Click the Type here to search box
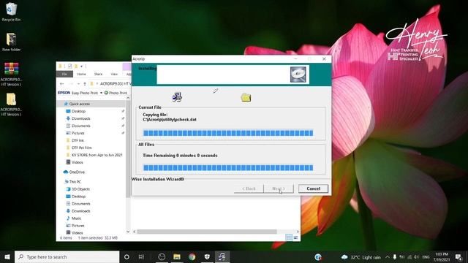468x263 pixels. pos(67,256)
